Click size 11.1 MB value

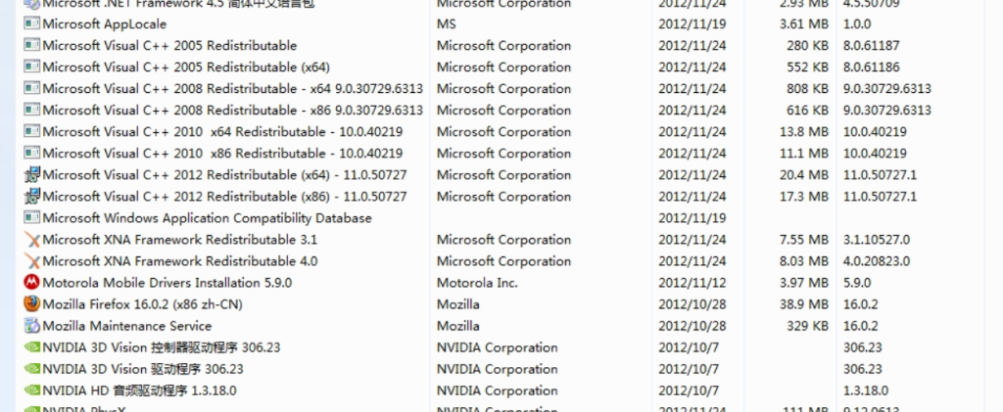804,154
